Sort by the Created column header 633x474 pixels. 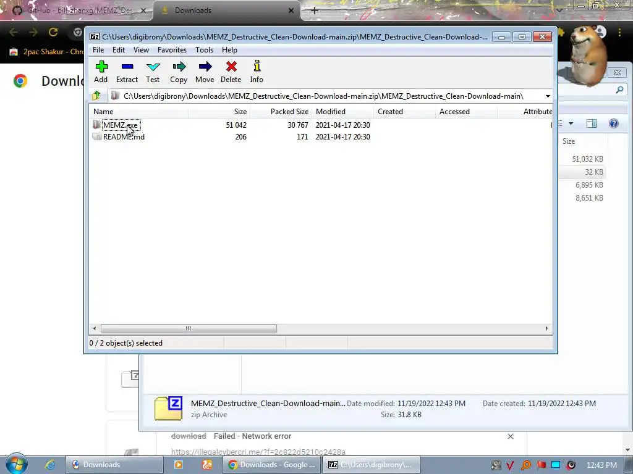tap(405, 112)
